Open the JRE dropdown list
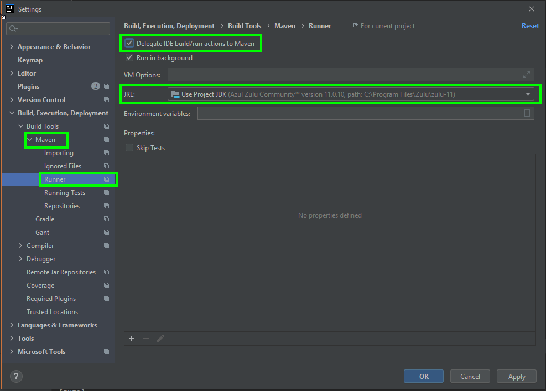Screen dimensions: 546x391 pos(528,94)
